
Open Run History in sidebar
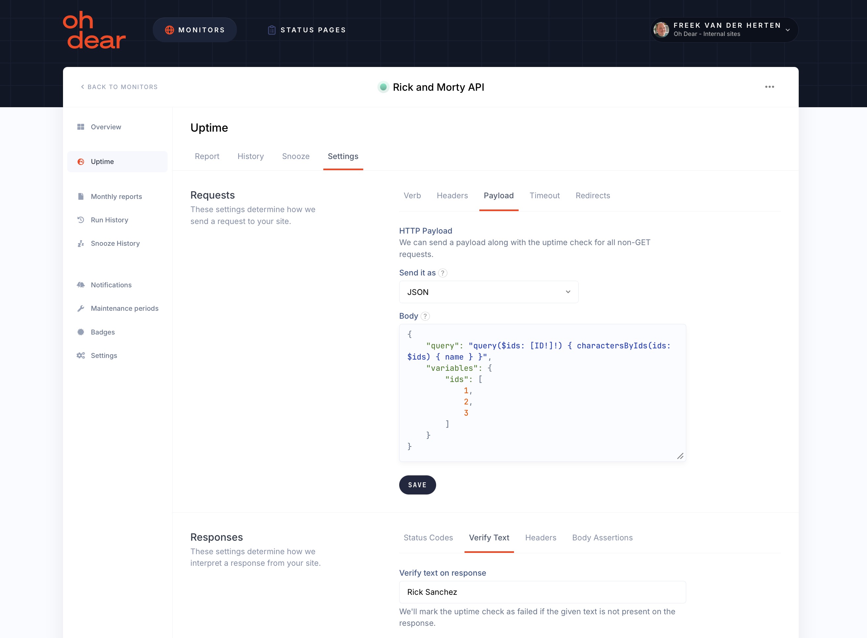click(117, 220)
